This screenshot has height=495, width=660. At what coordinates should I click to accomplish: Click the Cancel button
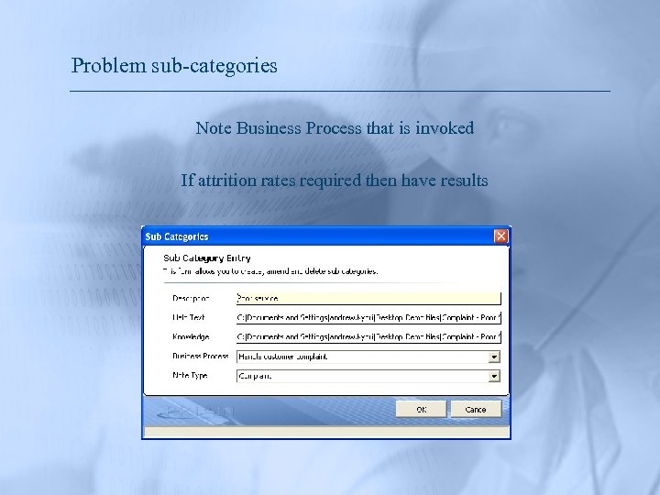476,410
